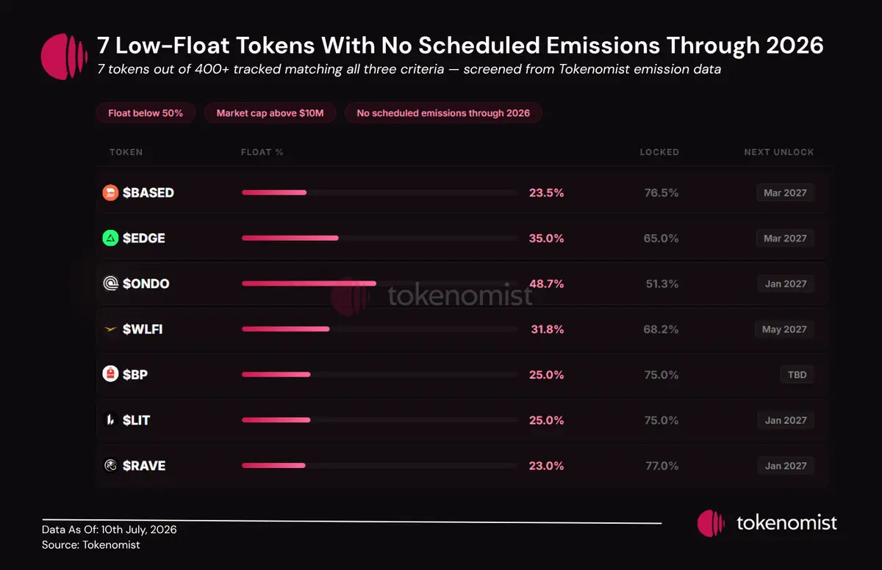The width and height of the screenshot is (882, 570).
Task: Click the $BASED token icon
Action: tap(110, 192)
